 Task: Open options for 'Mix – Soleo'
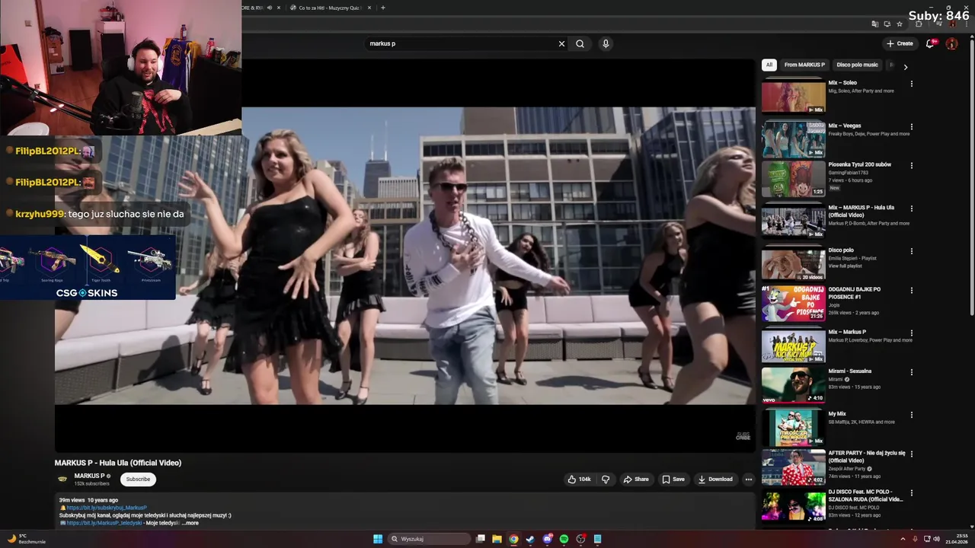coord(911,84)
